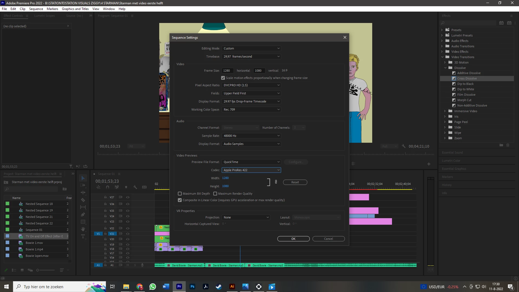
Task: Uncheck Scale motion effects proportionally
Action: 223,78
